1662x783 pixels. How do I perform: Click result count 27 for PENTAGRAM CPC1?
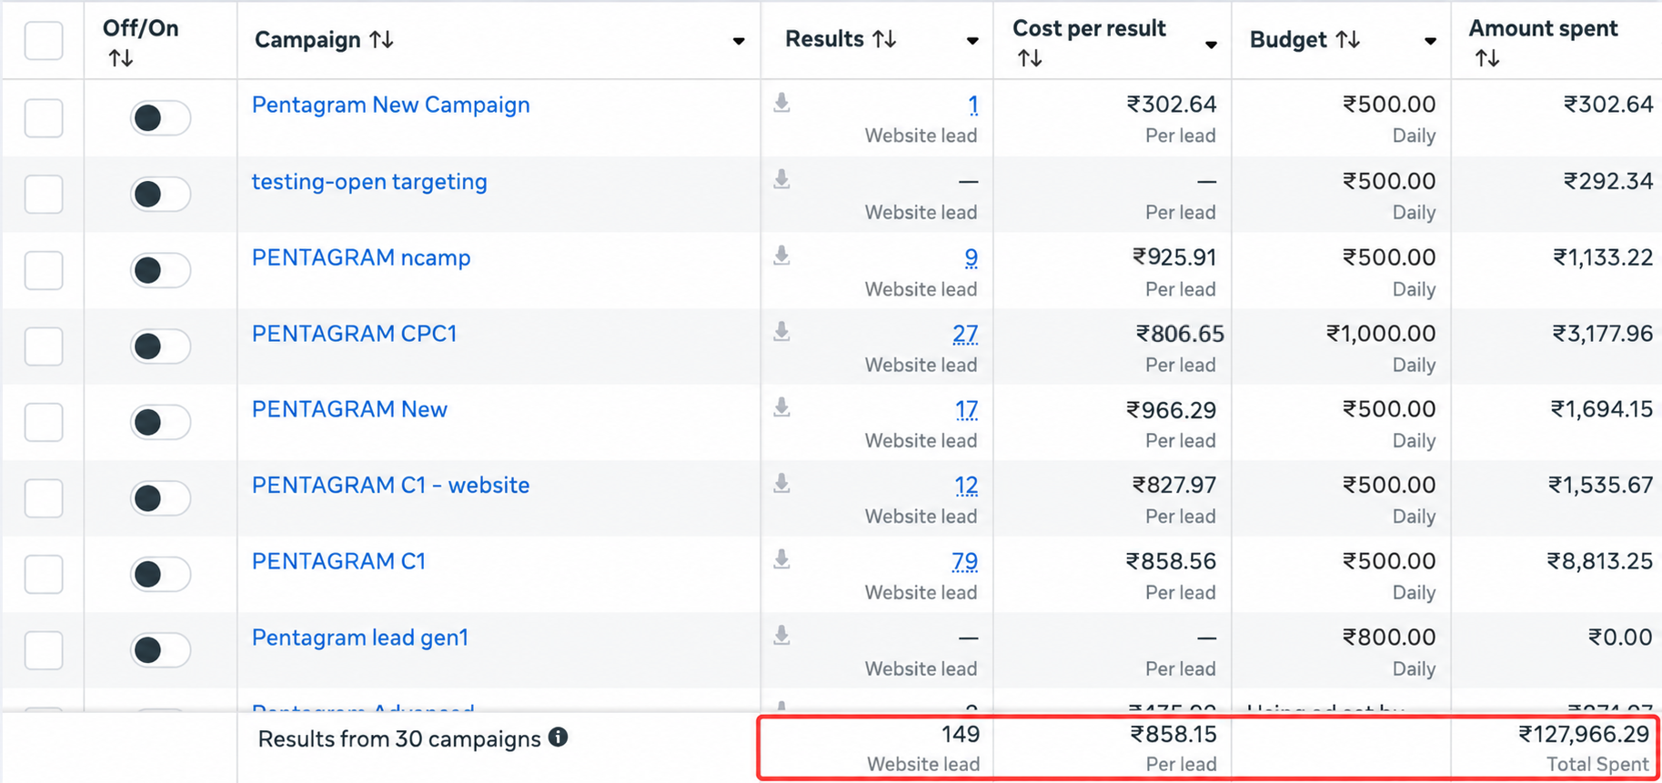[x=965, y=335]
